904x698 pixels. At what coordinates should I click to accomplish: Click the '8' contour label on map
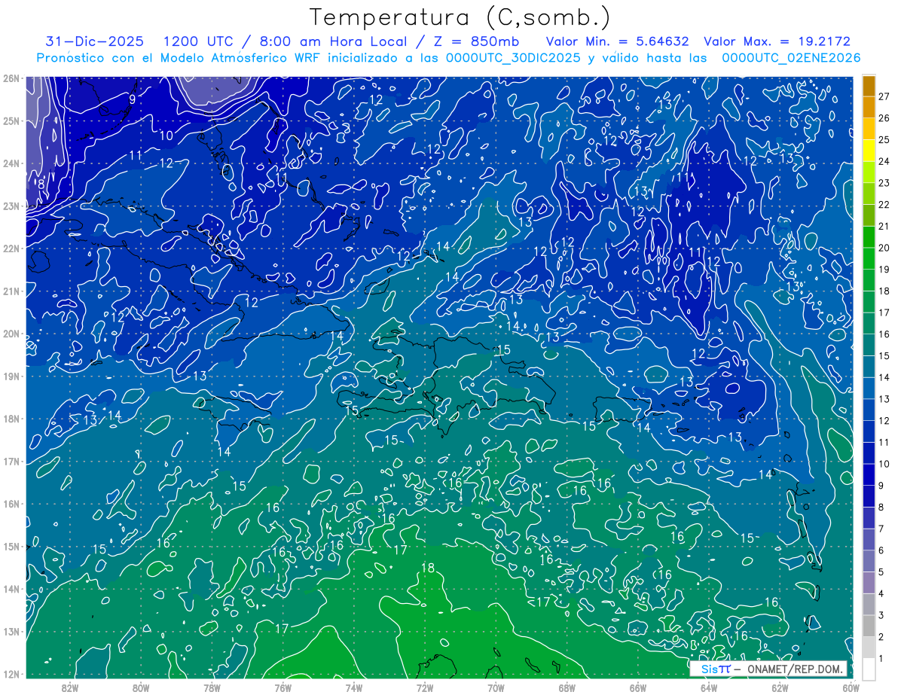click(41, 183)
